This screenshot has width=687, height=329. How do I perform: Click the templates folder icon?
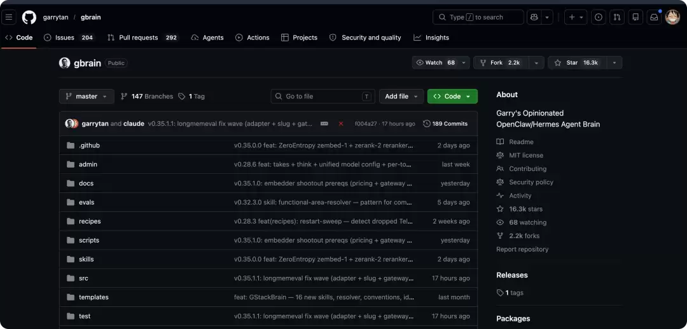[x=71, y=297]
